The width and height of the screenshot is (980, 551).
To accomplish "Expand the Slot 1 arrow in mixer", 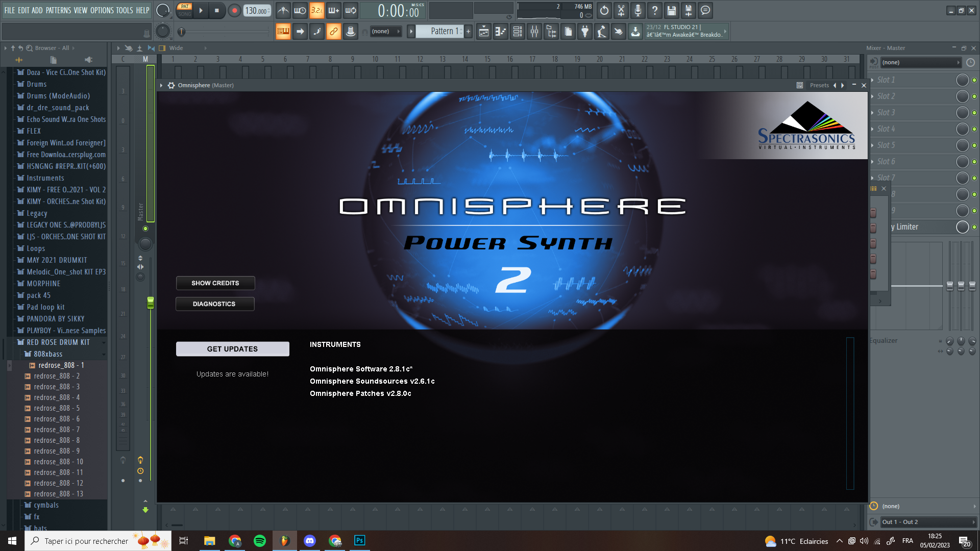I will click(x=872, y=80).
